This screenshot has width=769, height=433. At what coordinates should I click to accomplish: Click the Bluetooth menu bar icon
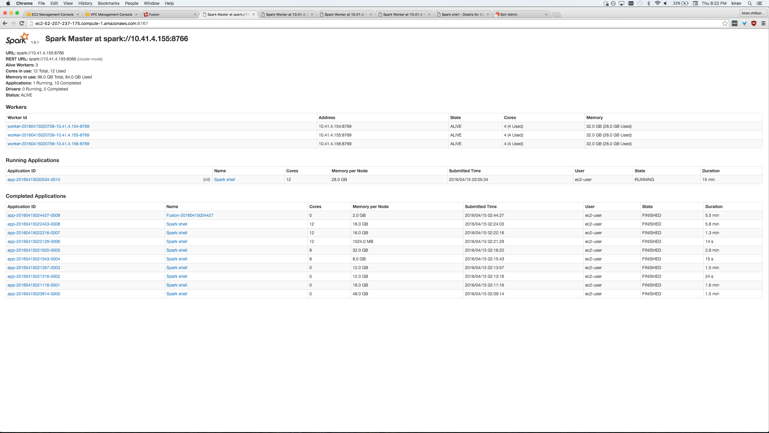pos(649,3)
